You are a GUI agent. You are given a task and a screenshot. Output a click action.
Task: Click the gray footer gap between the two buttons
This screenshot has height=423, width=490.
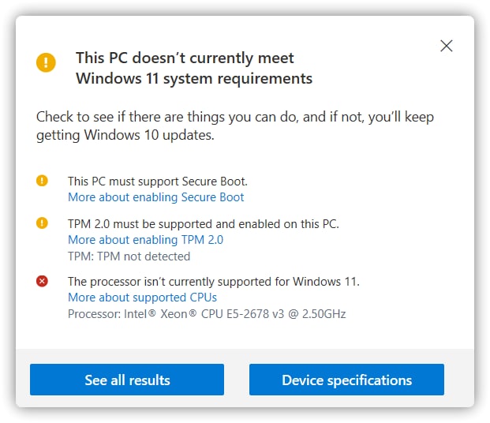pyautogui.click(x=237, y=380)
